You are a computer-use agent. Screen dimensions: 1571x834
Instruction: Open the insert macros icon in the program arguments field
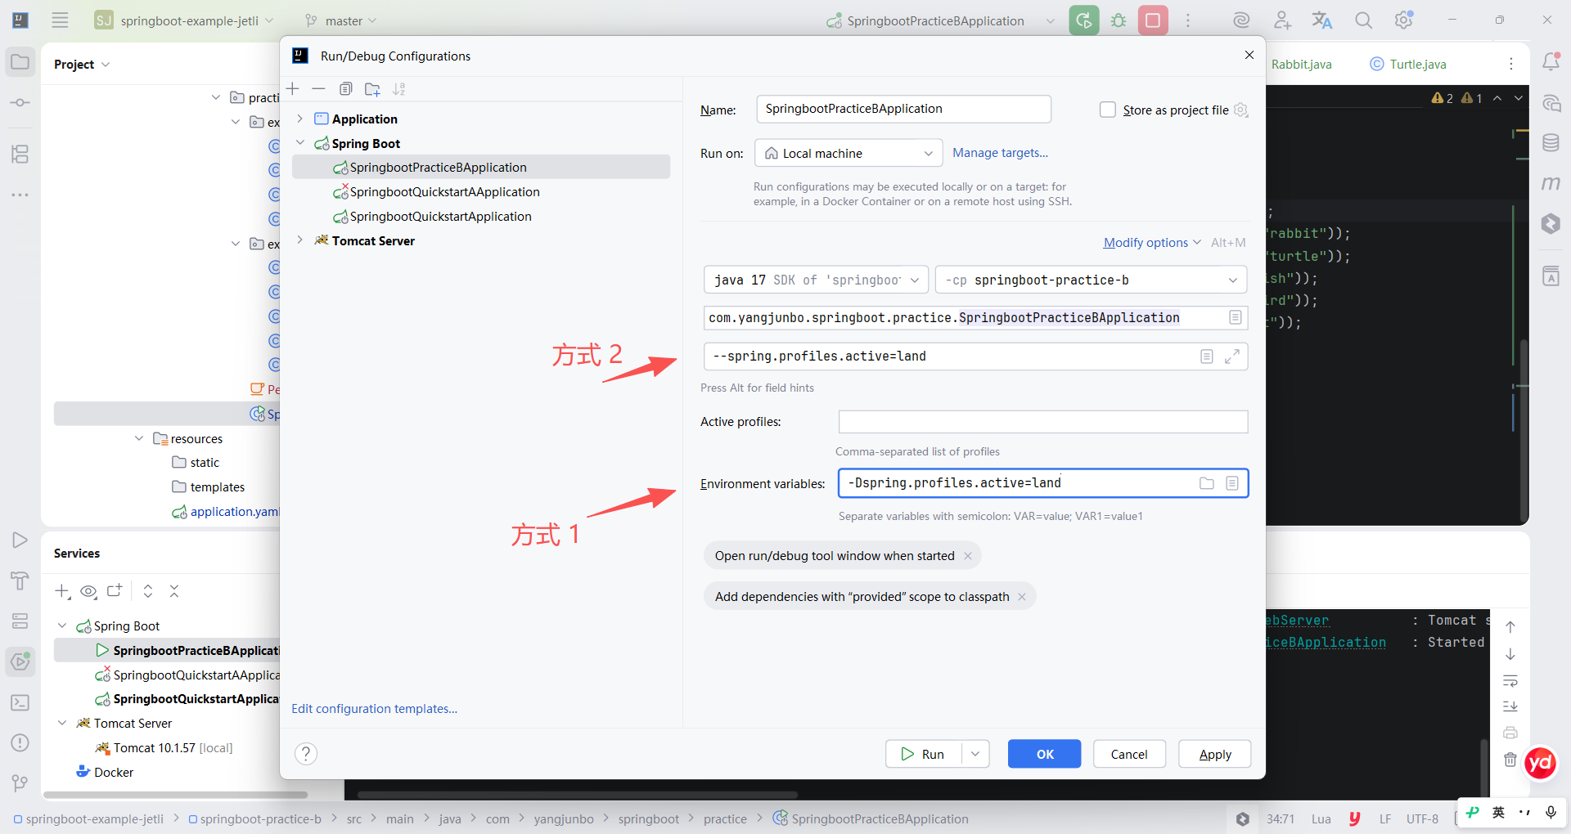coord(1207,356)
